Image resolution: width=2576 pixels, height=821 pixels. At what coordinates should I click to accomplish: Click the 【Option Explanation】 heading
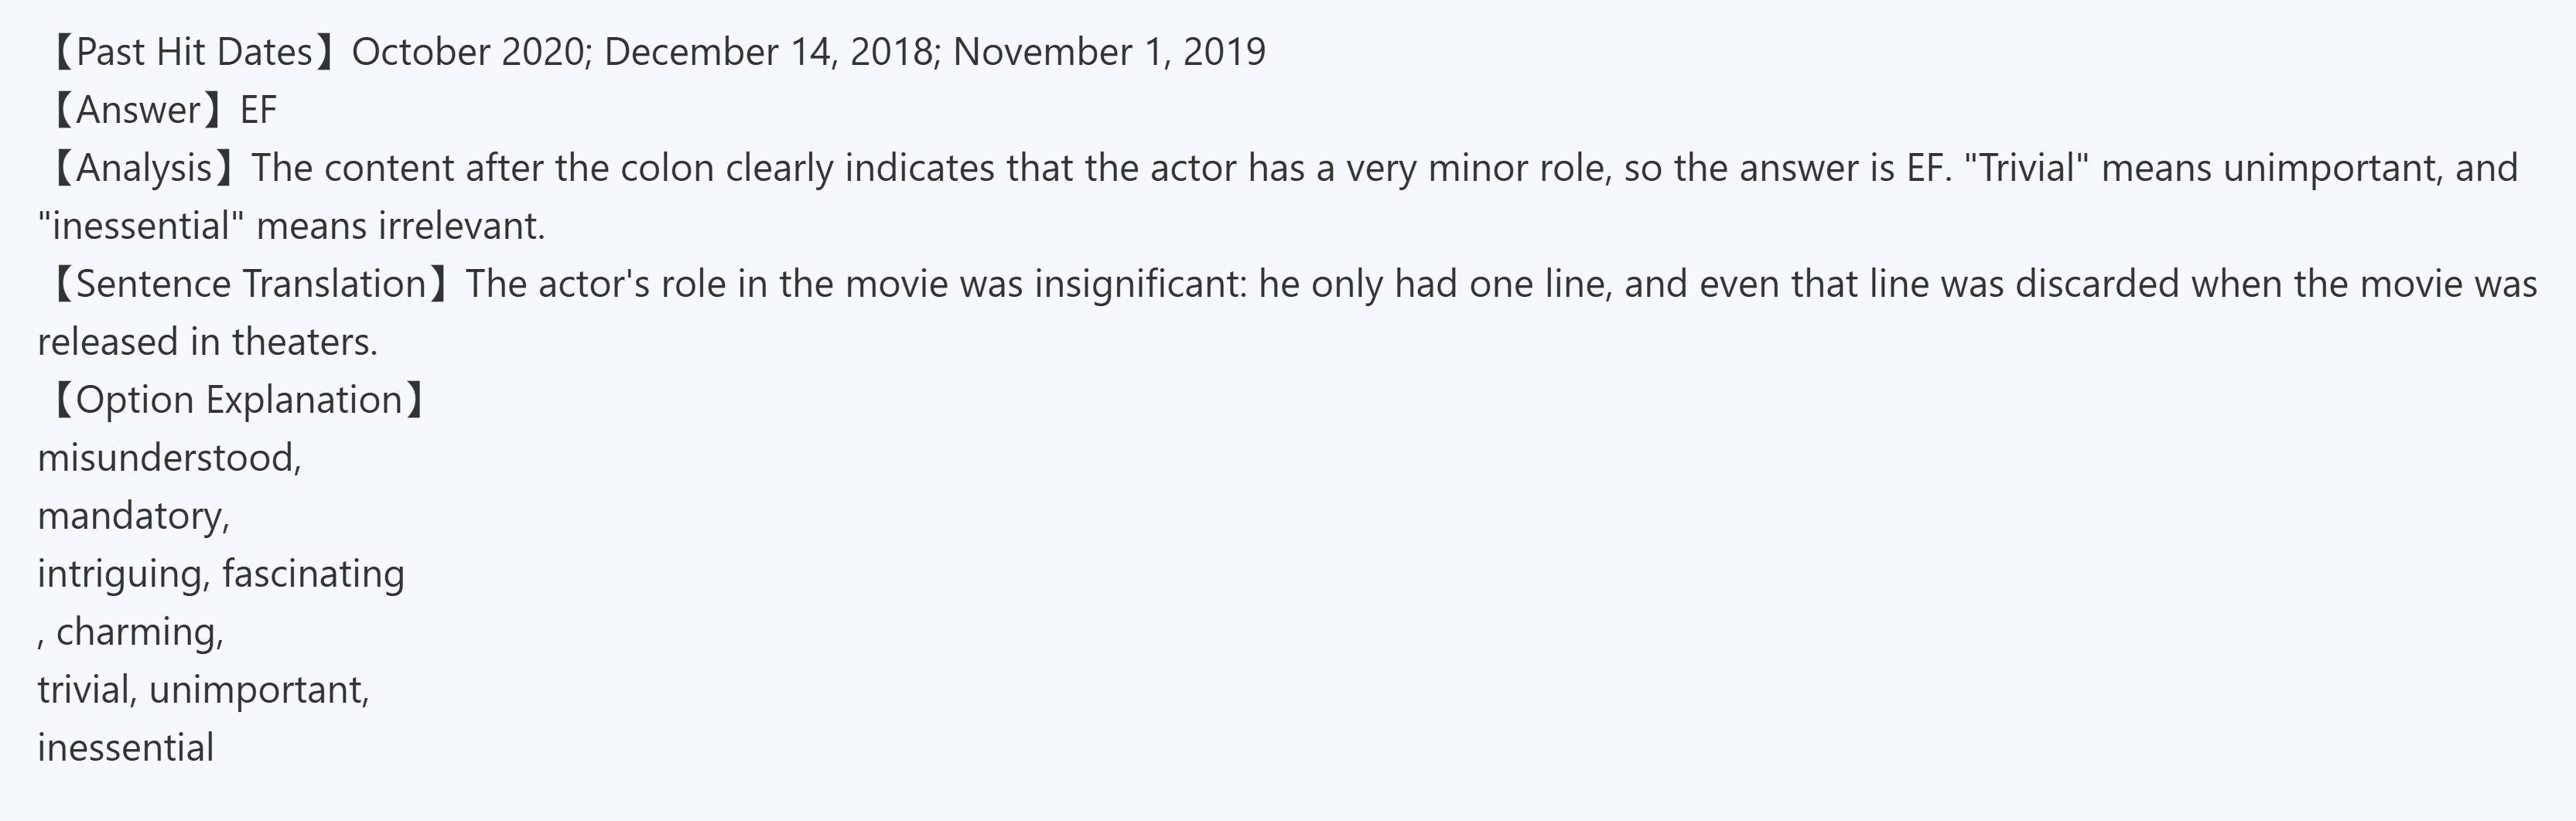[x=238, y=400]
